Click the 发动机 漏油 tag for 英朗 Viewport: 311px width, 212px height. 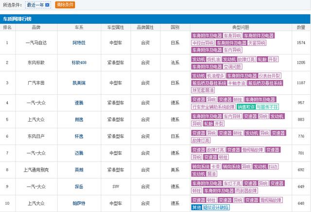[x=204, y=174]
